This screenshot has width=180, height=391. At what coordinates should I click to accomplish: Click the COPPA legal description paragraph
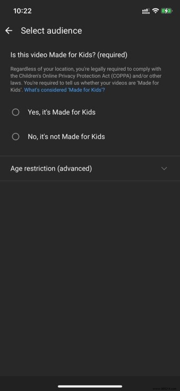pos(86,79)
